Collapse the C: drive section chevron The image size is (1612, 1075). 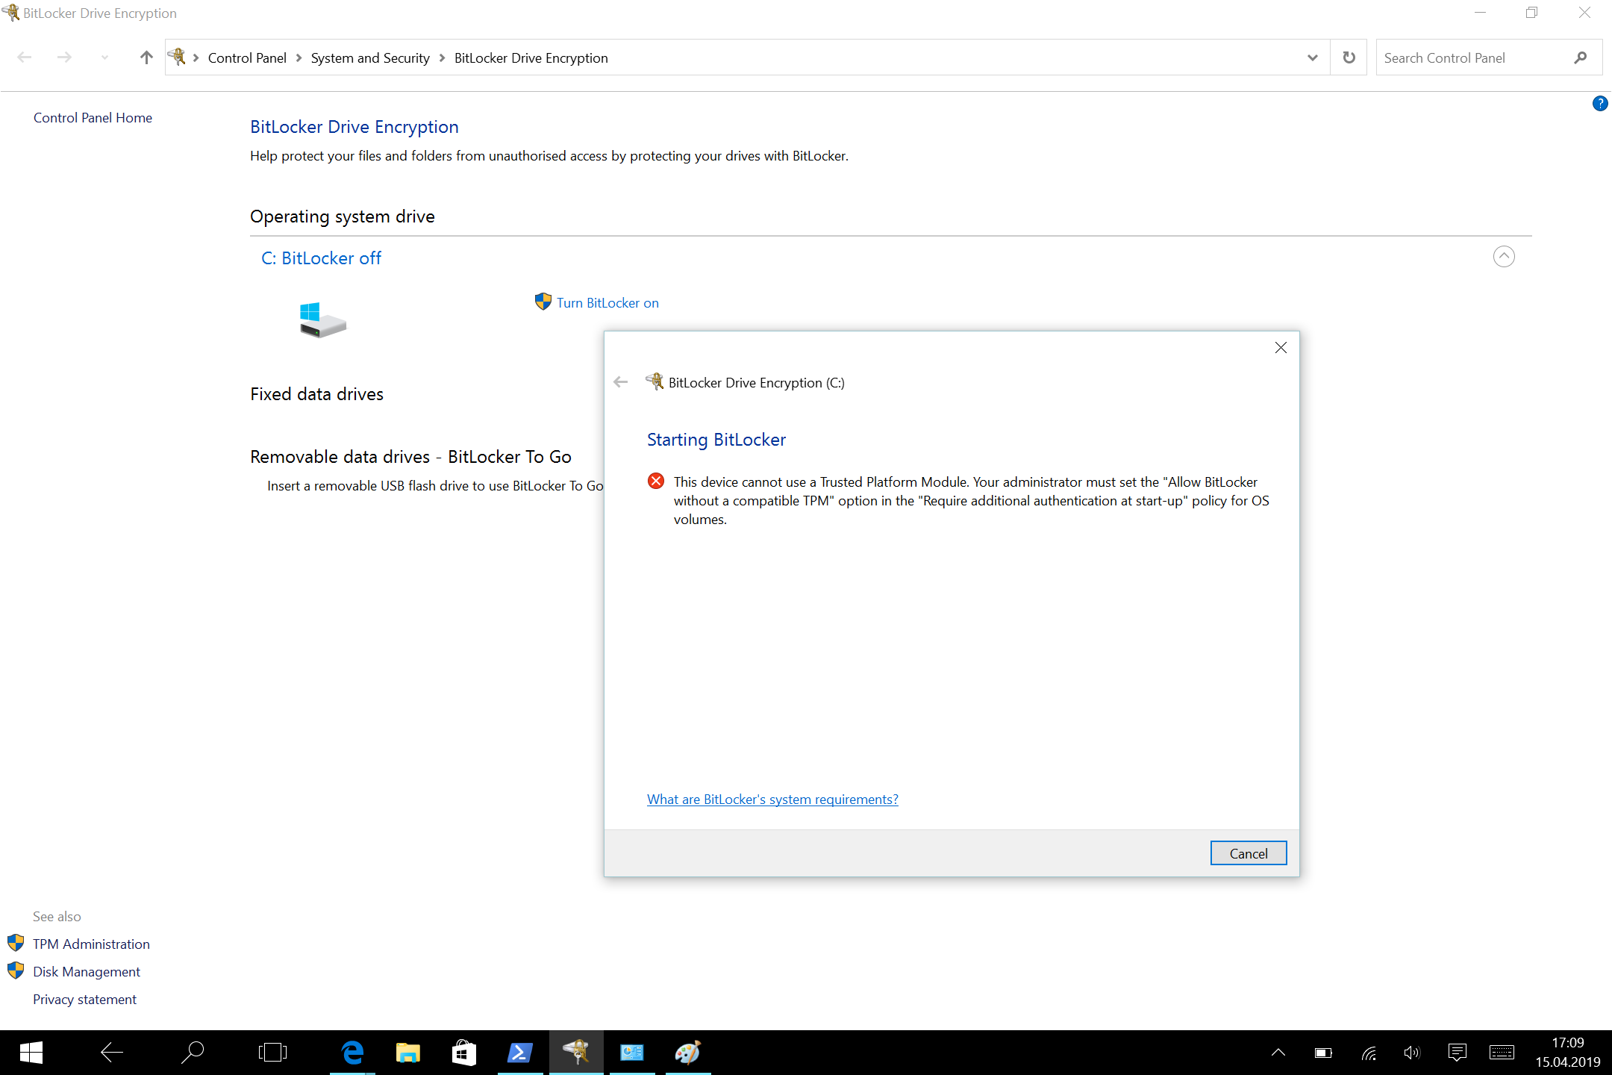coord(1504,257)
